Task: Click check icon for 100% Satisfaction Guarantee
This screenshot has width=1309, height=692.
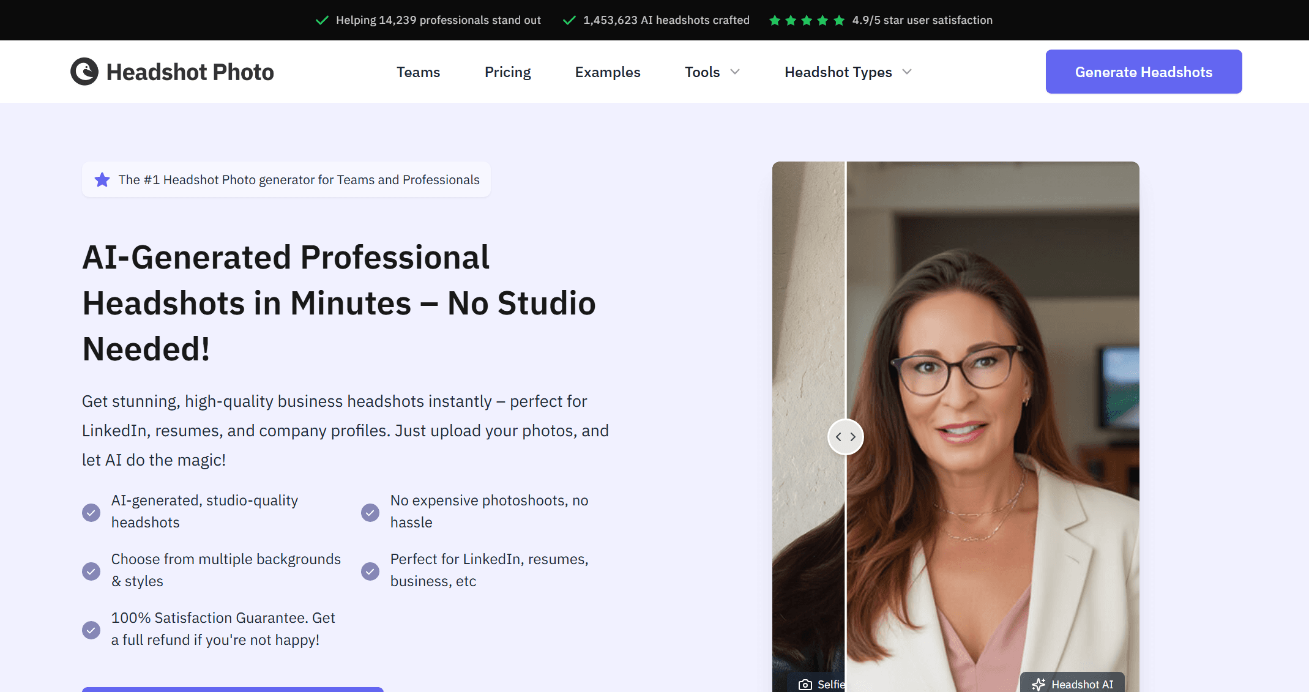Action: click(x=91, y=630)
